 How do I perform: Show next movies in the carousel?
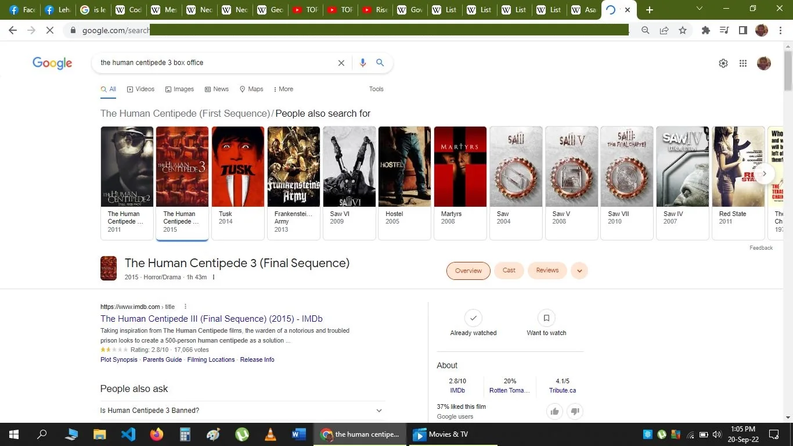point(765,174)
